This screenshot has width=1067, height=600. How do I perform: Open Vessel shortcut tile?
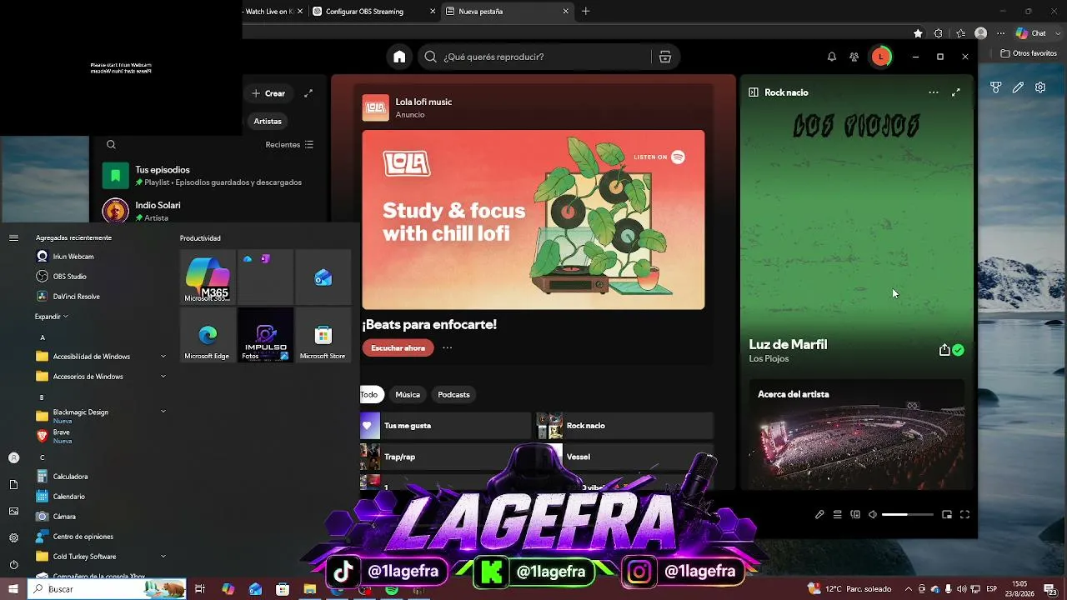[x=625, y=457]
